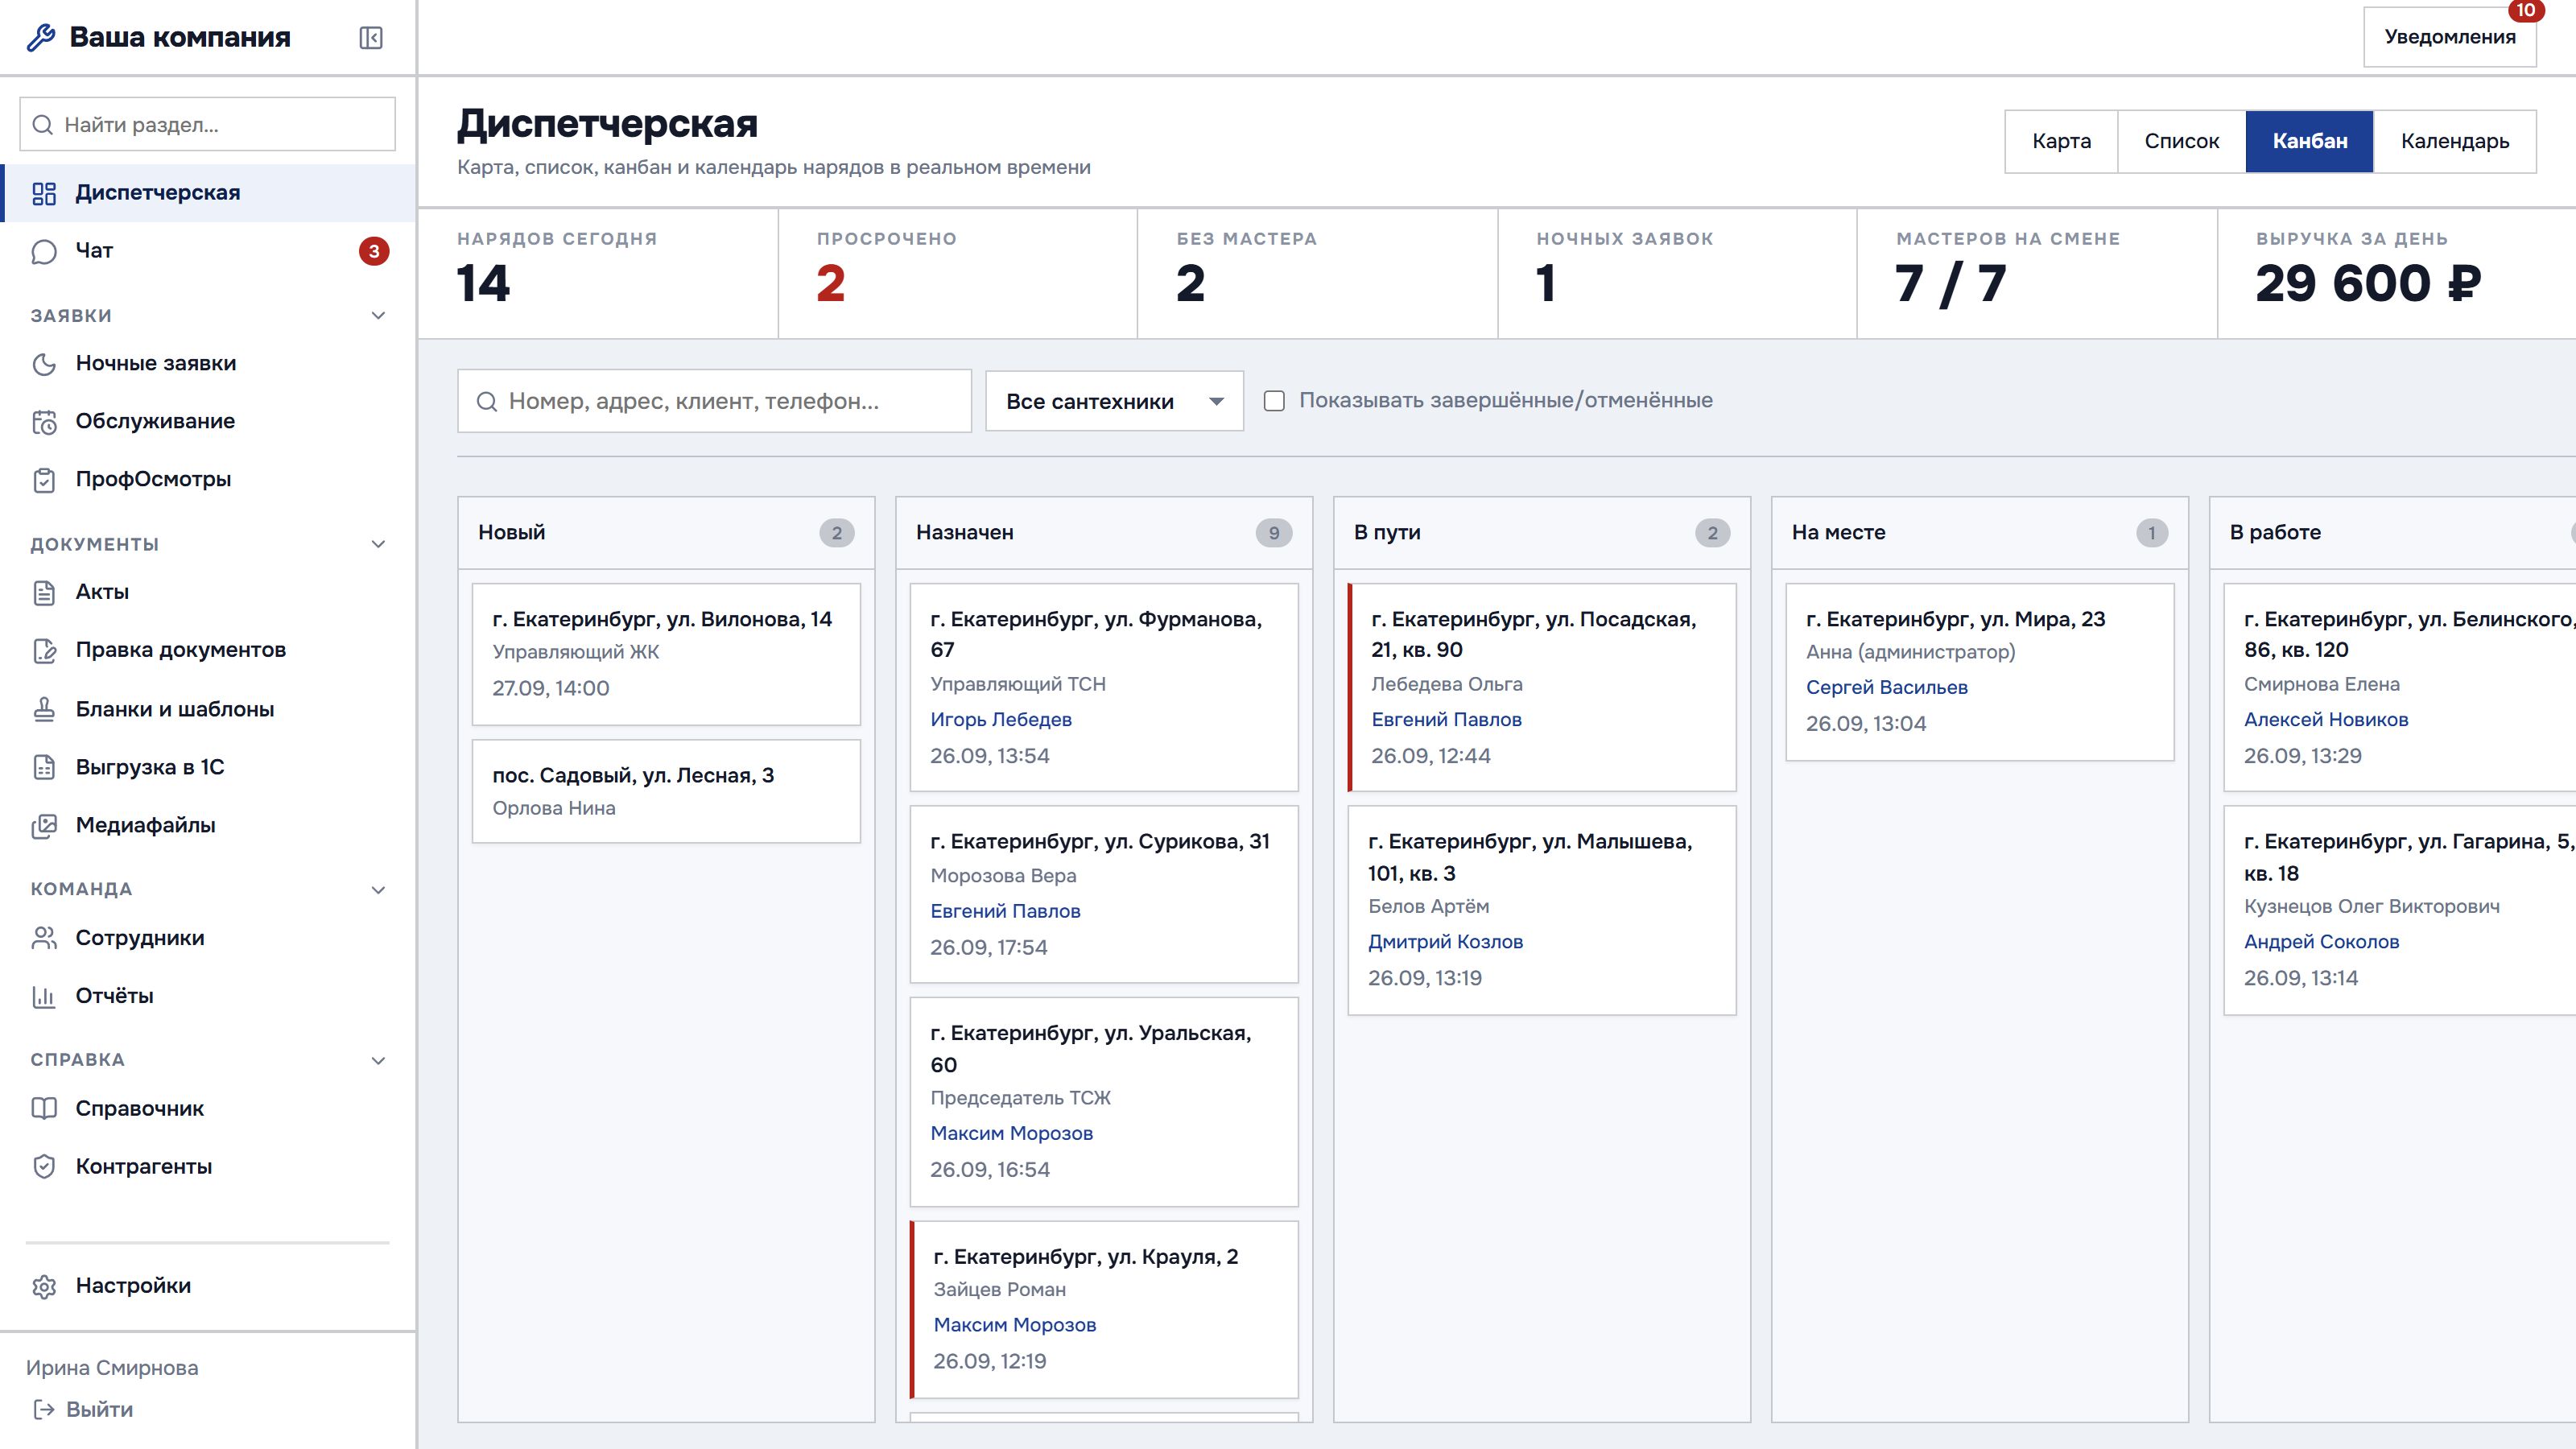Click the edit-file icon for Правка документов
The image size is (2576, 1449).
tap(44, 651)
